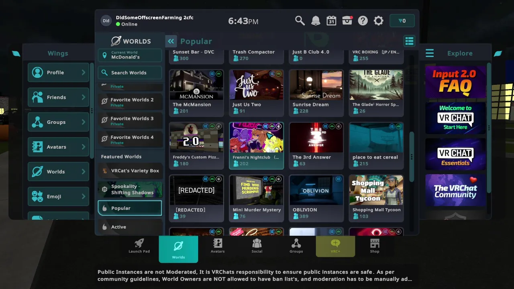The width and height of the screenshot is (514, 289).
Task: Click the user avatar badge 'Did'
Action: [106, 21]
